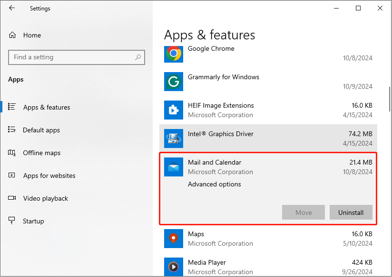Select the Default apps icon
The image size is (392, 277).
pyautogui.click(x=12, y=129)
